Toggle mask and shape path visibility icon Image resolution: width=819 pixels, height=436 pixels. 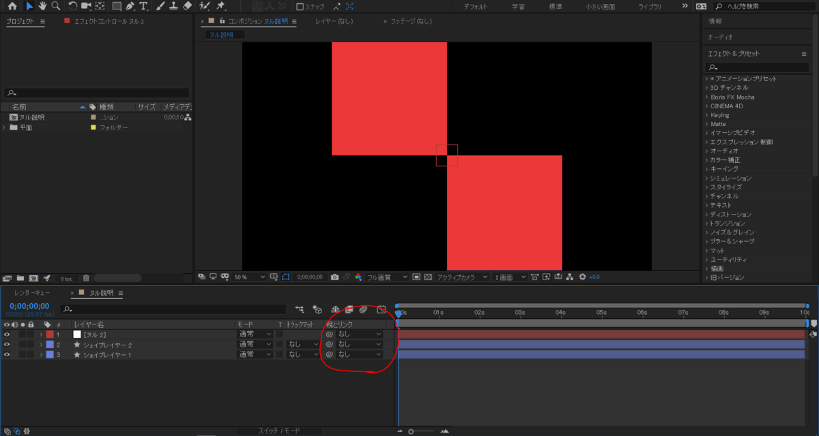(x=286, y=277)
